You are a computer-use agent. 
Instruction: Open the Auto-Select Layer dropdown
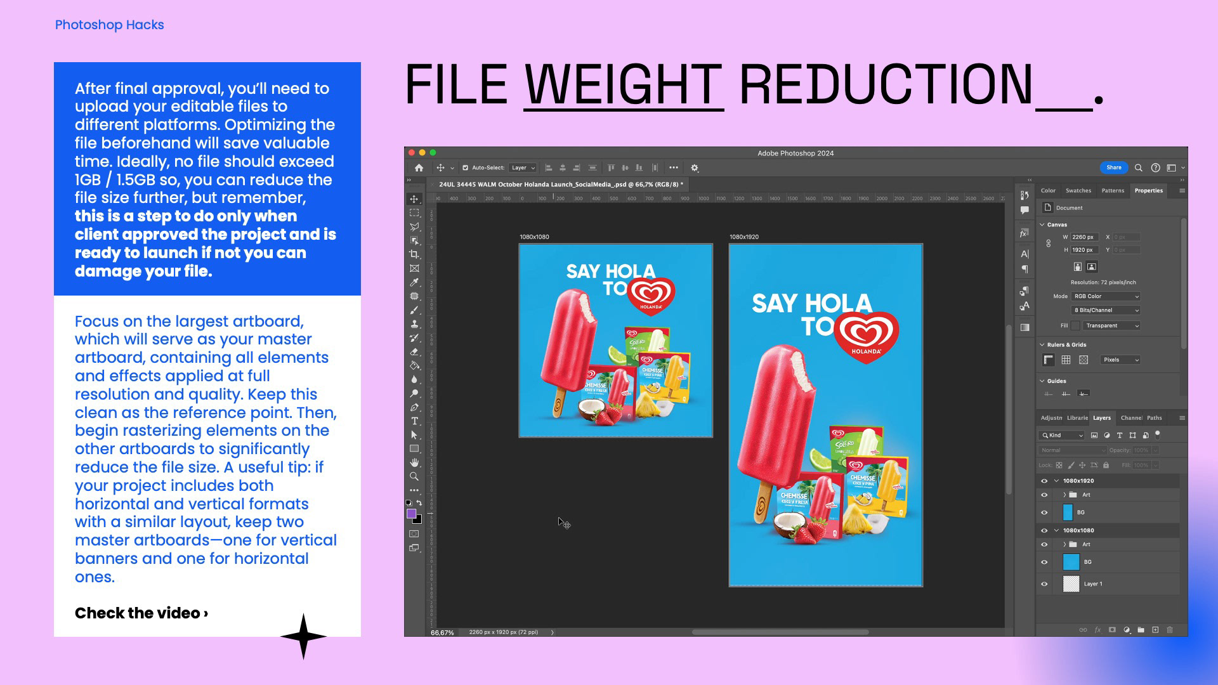pyautogui.click(x=523, y=168)
